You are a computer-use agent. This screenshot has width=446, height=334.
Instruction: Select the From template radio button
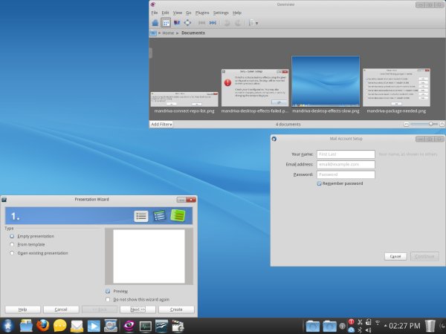(x=12, y=244)
